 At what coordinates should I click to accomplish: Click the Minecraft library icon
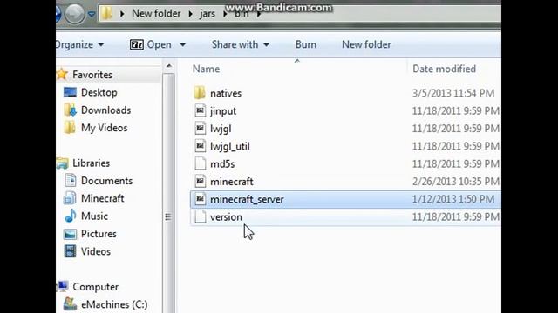pos(70,198)
